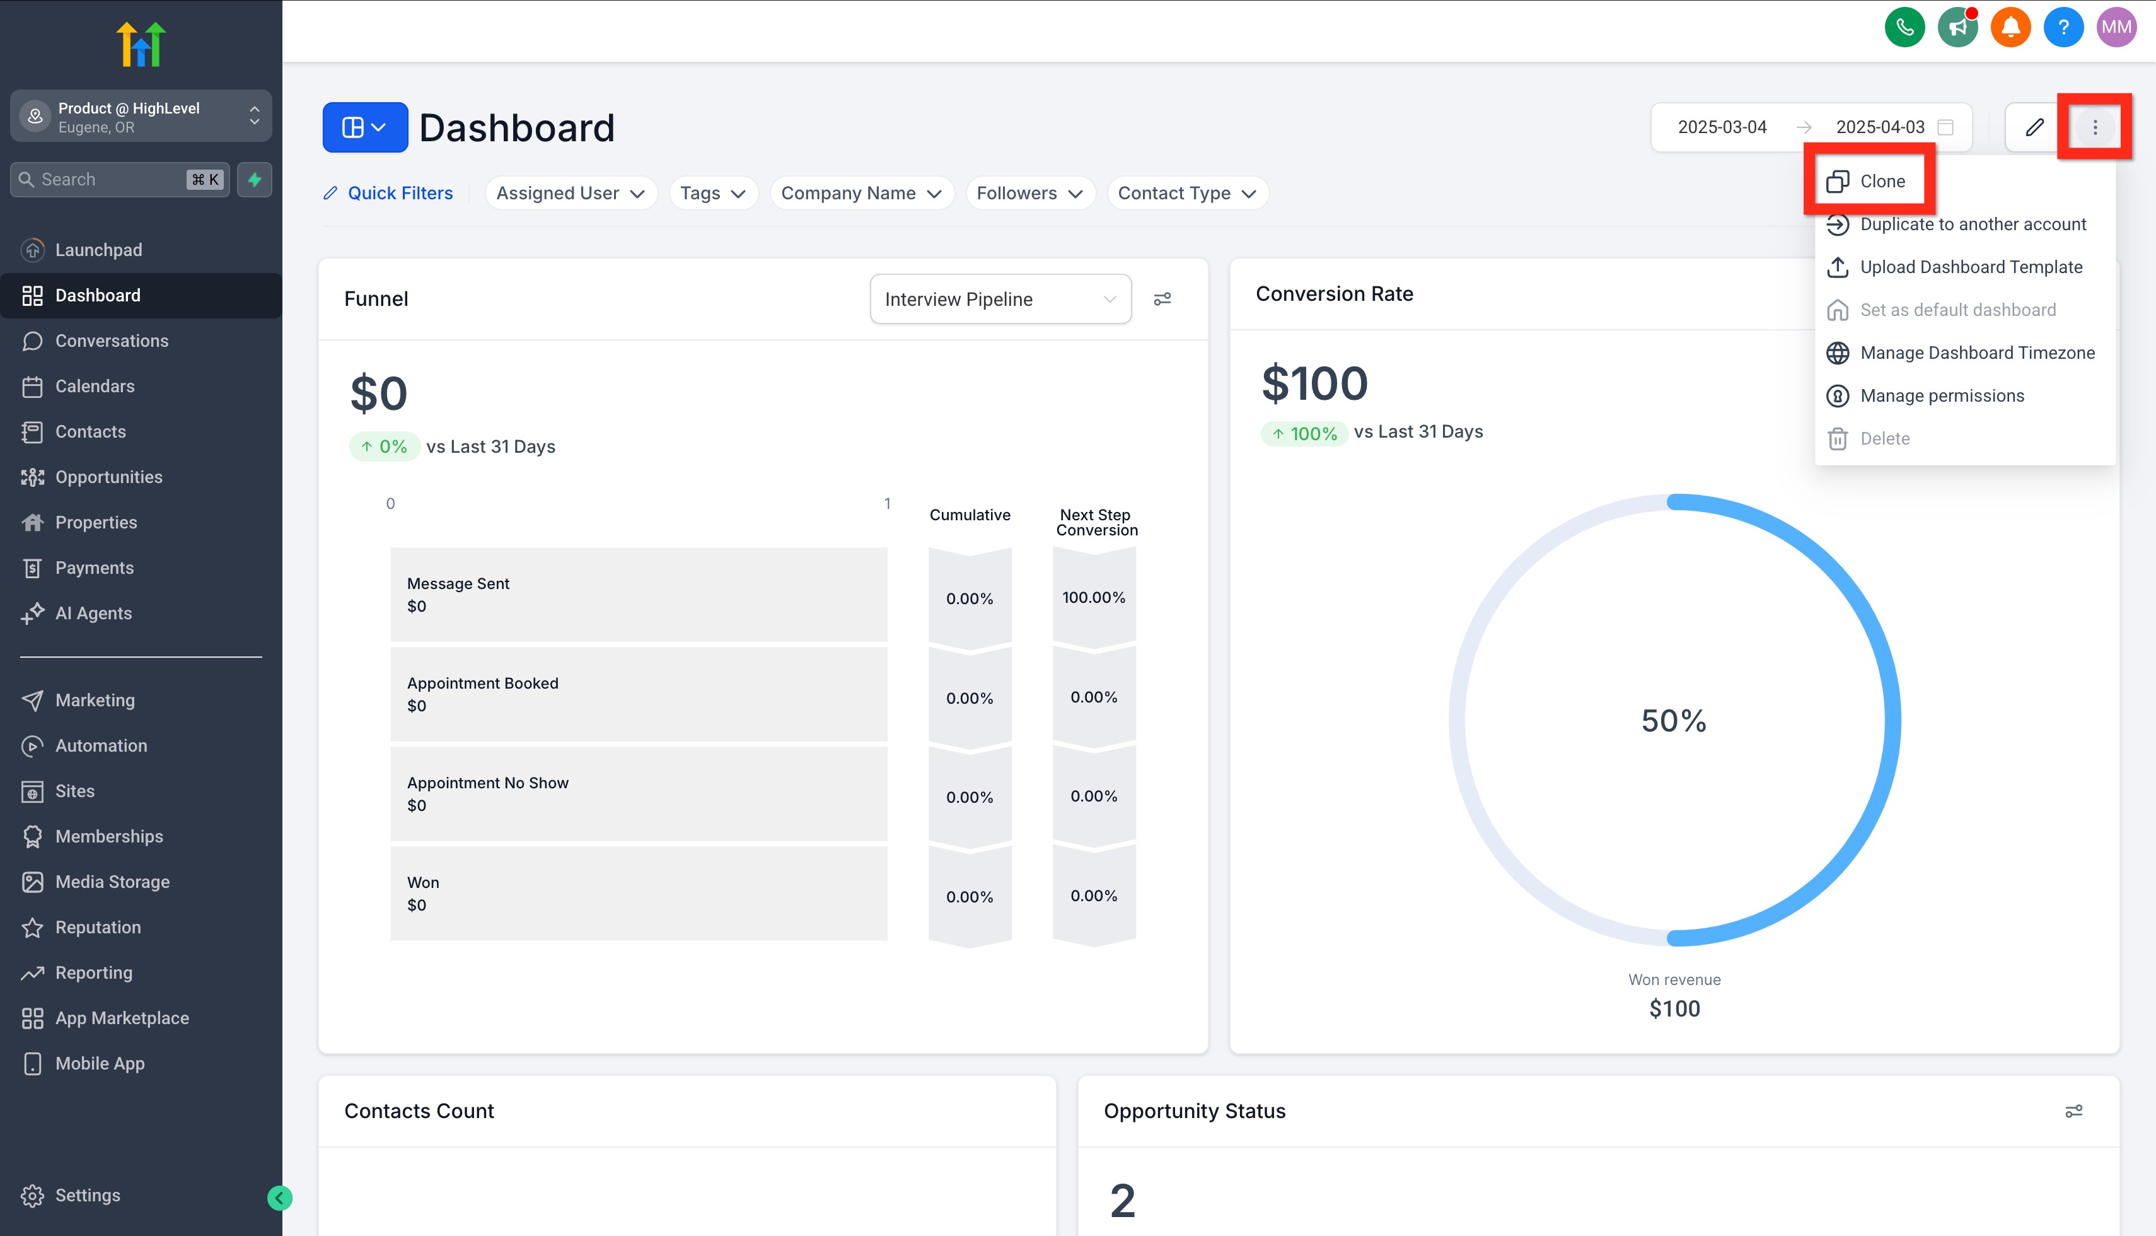This screenshot has width=2156, height=1236.
Task: Expand the Assigned User filter
Action: 570,194
